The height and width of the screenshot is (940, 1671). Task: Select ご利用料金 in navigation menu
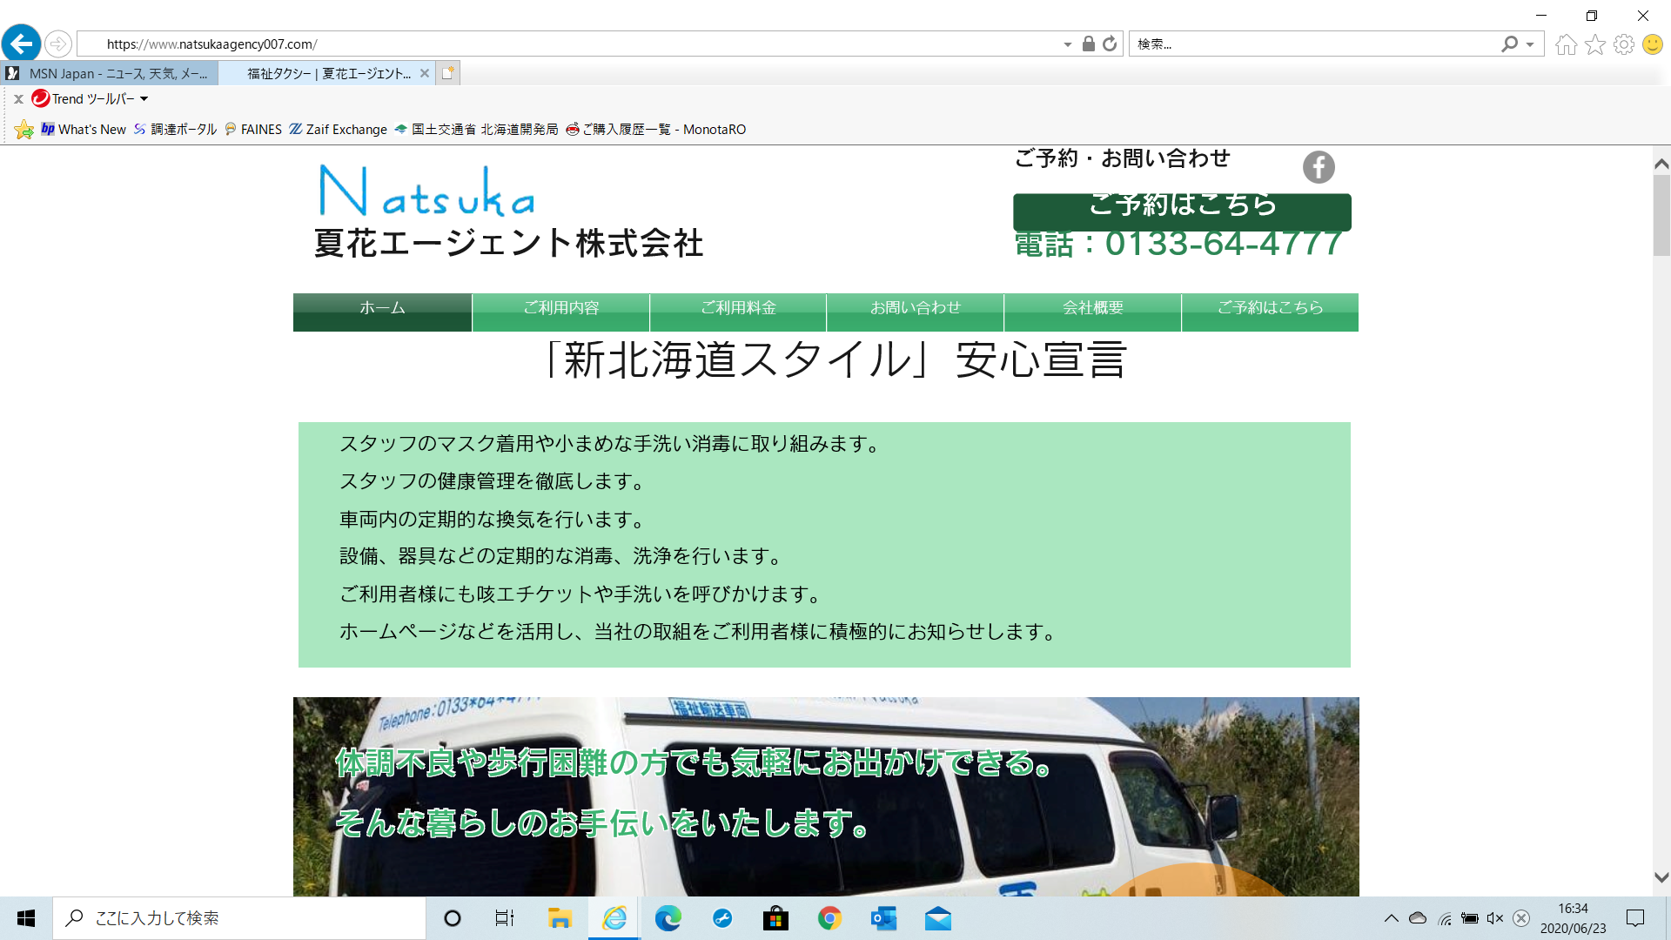point(738,312)
